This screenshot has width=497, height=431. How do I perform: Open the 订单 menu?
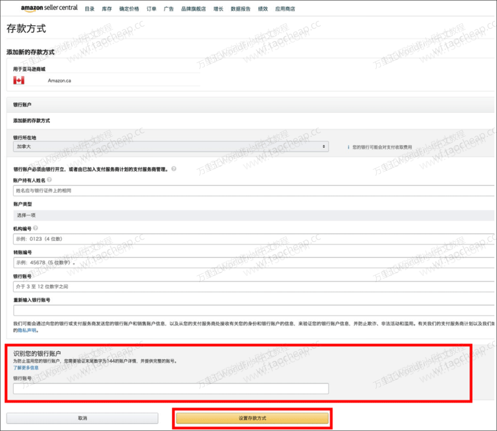click(151, 9)
